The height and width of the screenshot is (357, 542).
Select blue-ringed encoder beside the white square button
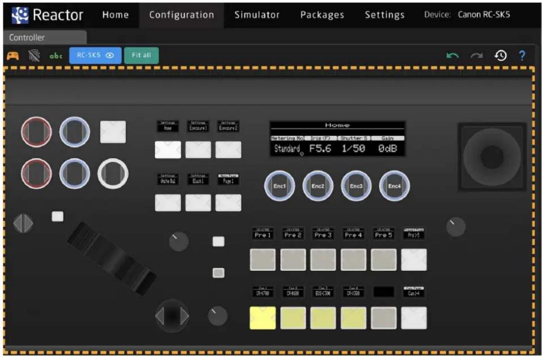click(x=75, y=131)
